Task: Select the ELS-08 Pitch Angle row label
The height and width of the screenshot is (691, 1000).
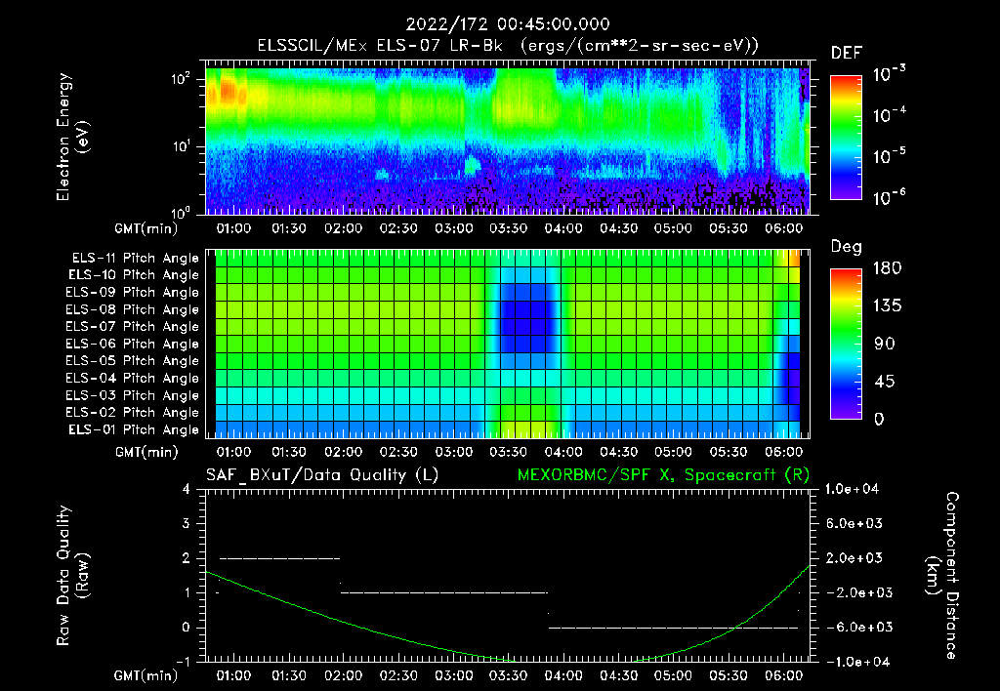Action: [133, 309]
